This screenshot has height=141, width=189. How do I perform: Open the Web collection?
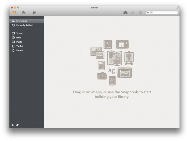(x=27, y=38)
